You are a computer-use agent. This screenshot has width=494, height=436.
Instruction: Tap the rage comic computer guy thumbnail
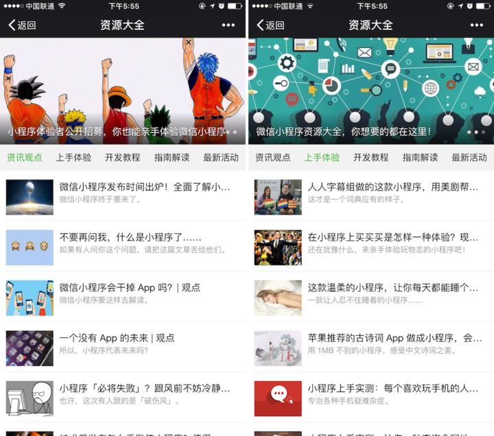tap(30, 398)
